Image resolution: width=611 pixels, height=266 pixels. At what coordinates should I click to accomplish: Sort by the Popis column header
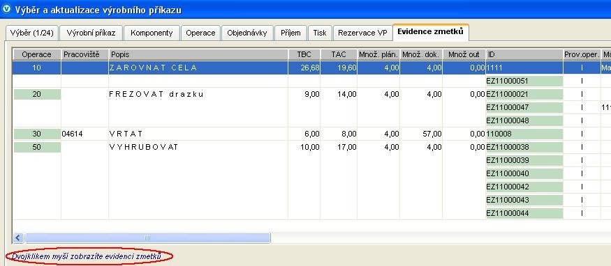[198, 55]
